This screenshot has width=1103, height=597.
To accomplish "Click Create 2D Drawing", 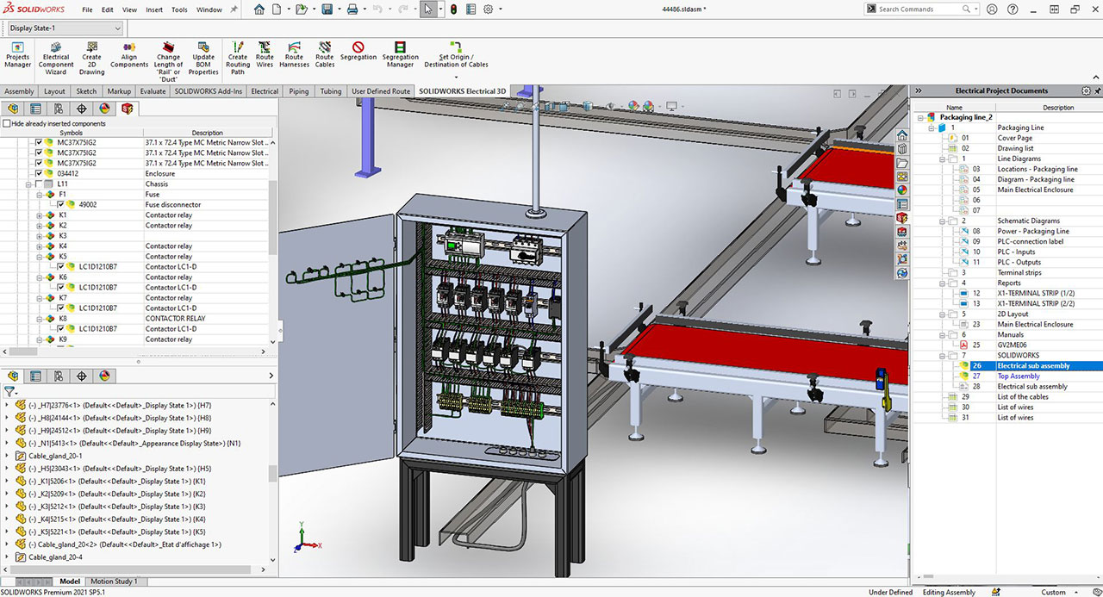I will (91, 59).
